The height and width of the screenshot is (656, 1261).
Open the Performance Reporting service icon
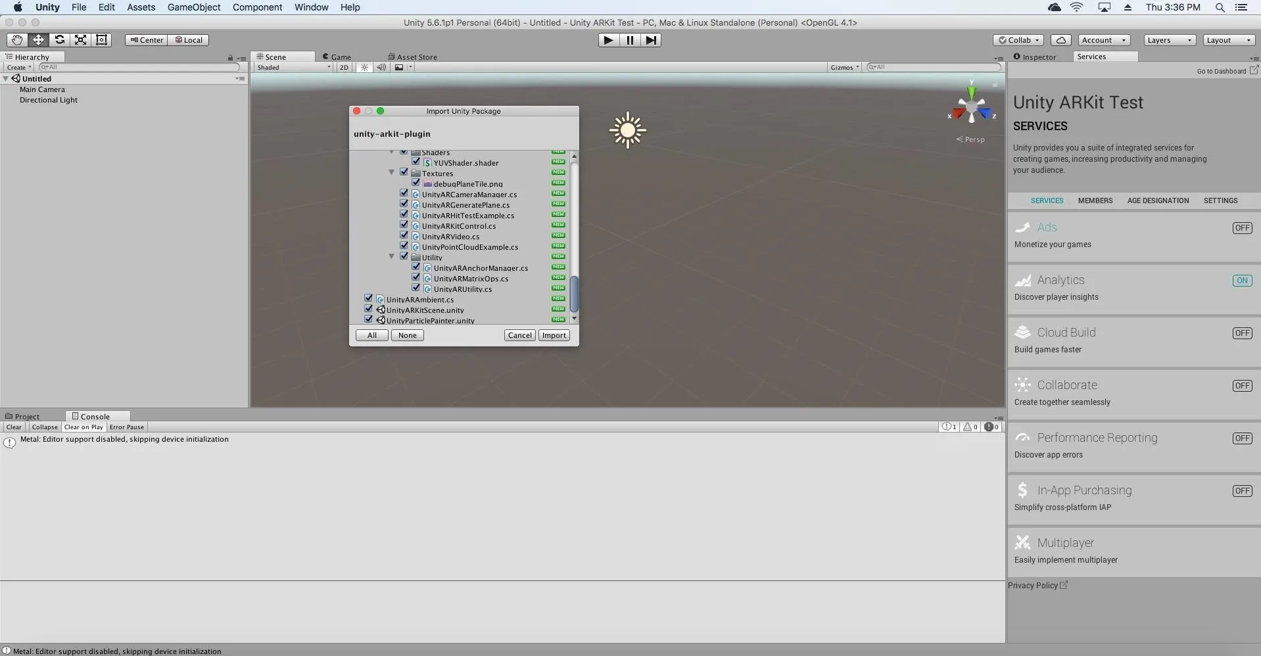click(1022, 438)
